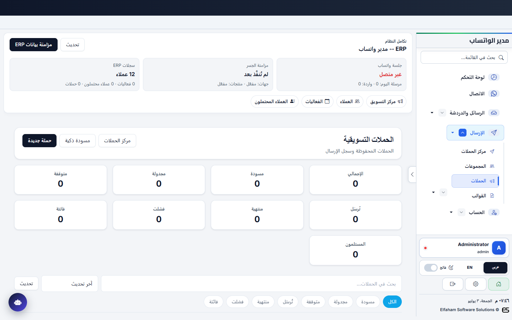Screen dimensions: 512x320
Task: Click the dashboard icon next to لوحة التحكم
Action: point(494,77)
